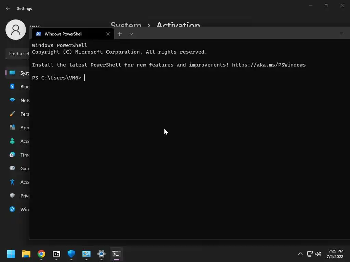
Task: Open the Windows Update icon in Settings
Action: (12, 209)
